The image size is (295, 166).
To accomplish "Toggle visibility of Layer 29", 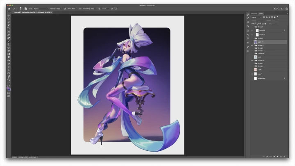I will pos(252,30).
